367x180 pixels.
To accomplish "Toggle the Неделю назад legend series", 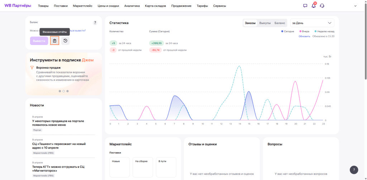I will tap(324, 31).
